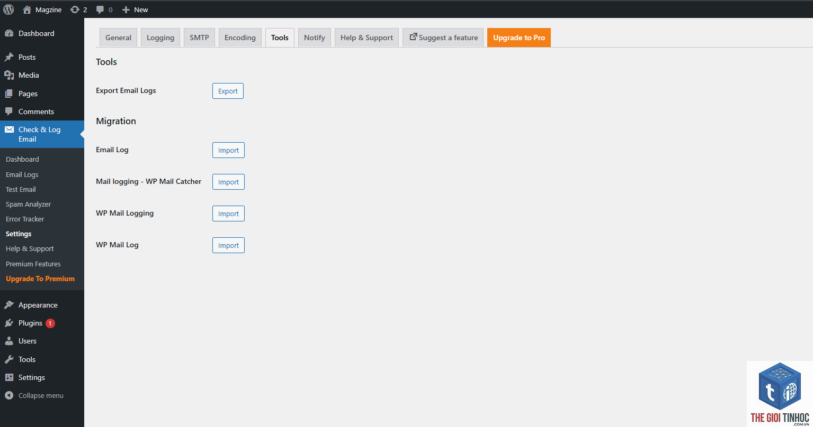Open the Notify tab
This screenshot has width=813, height=427.
pos(315,38)
